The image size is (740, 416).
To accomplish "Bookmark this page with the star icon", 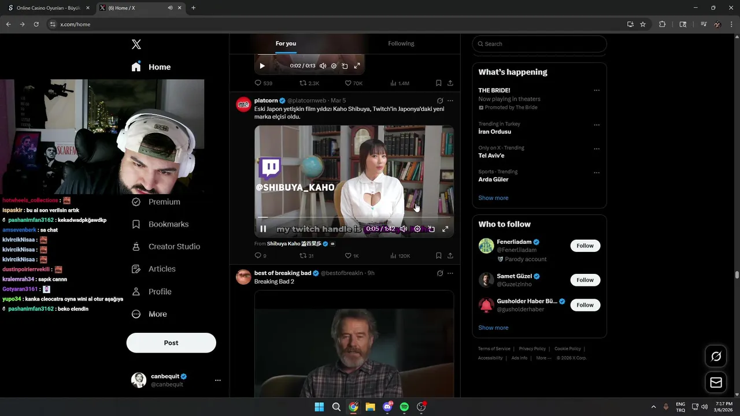I will click(x=643, y=24).
